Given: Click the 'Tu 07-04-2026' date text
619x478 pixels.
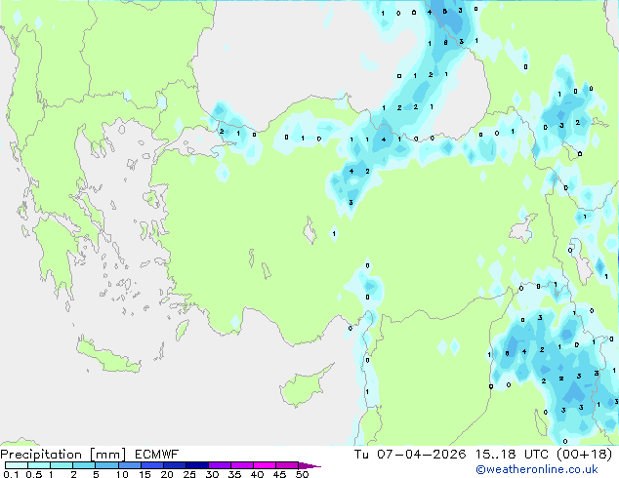Looking at the screenshot, I should coord(410,455).
